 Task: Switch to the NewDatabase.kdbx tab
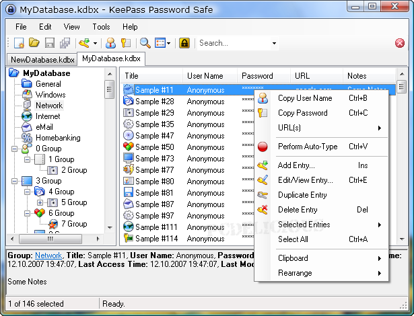pyautogui.click(x=42, y=59)
